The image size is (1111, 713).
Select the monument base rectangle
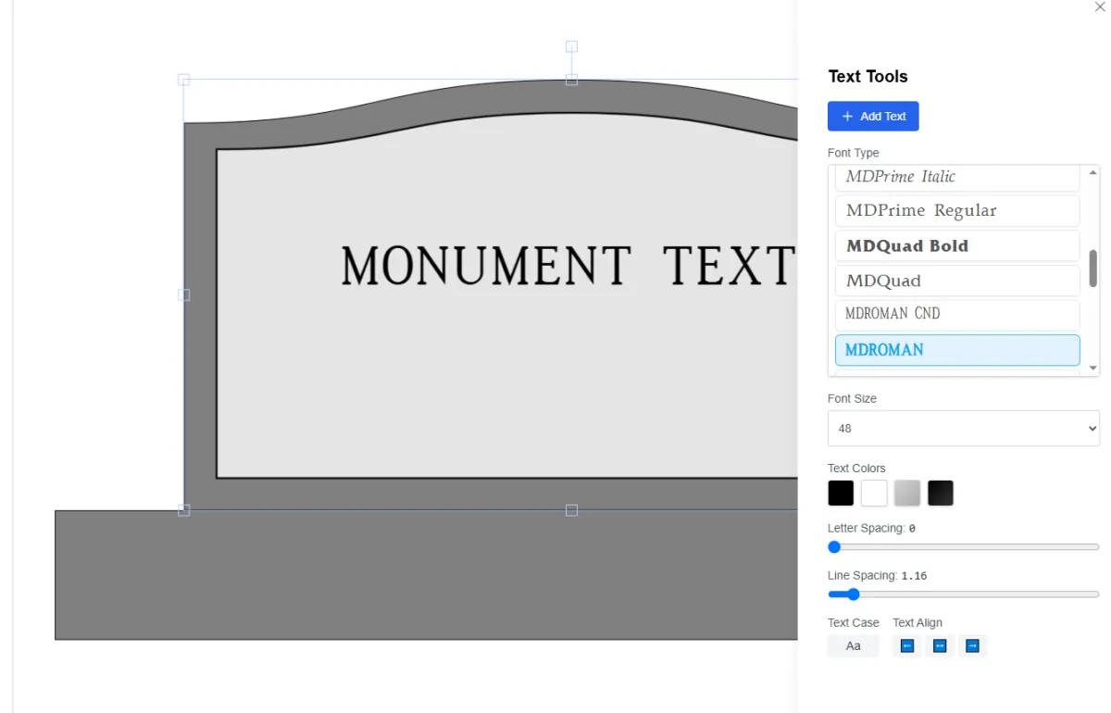pyautogui.click(x=426, y=575)
